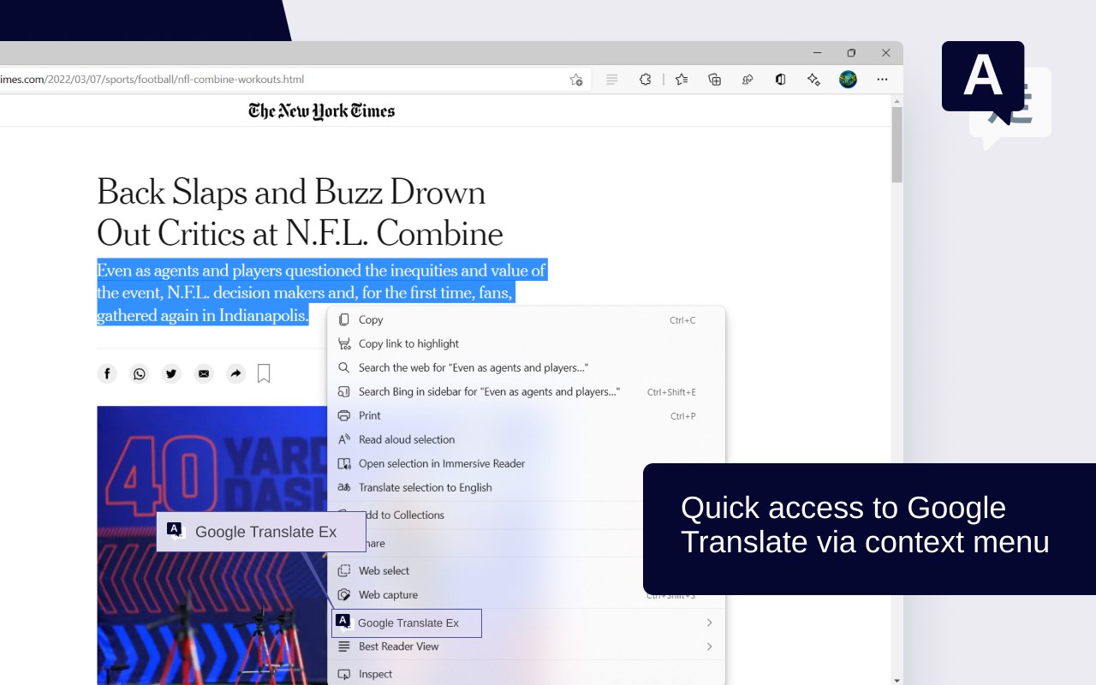Select Search Bing in sidebar option

coord(526,391)
